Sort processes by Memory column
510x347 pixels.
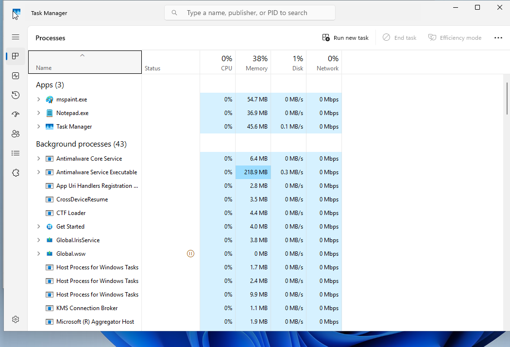(x=253, y=62)
